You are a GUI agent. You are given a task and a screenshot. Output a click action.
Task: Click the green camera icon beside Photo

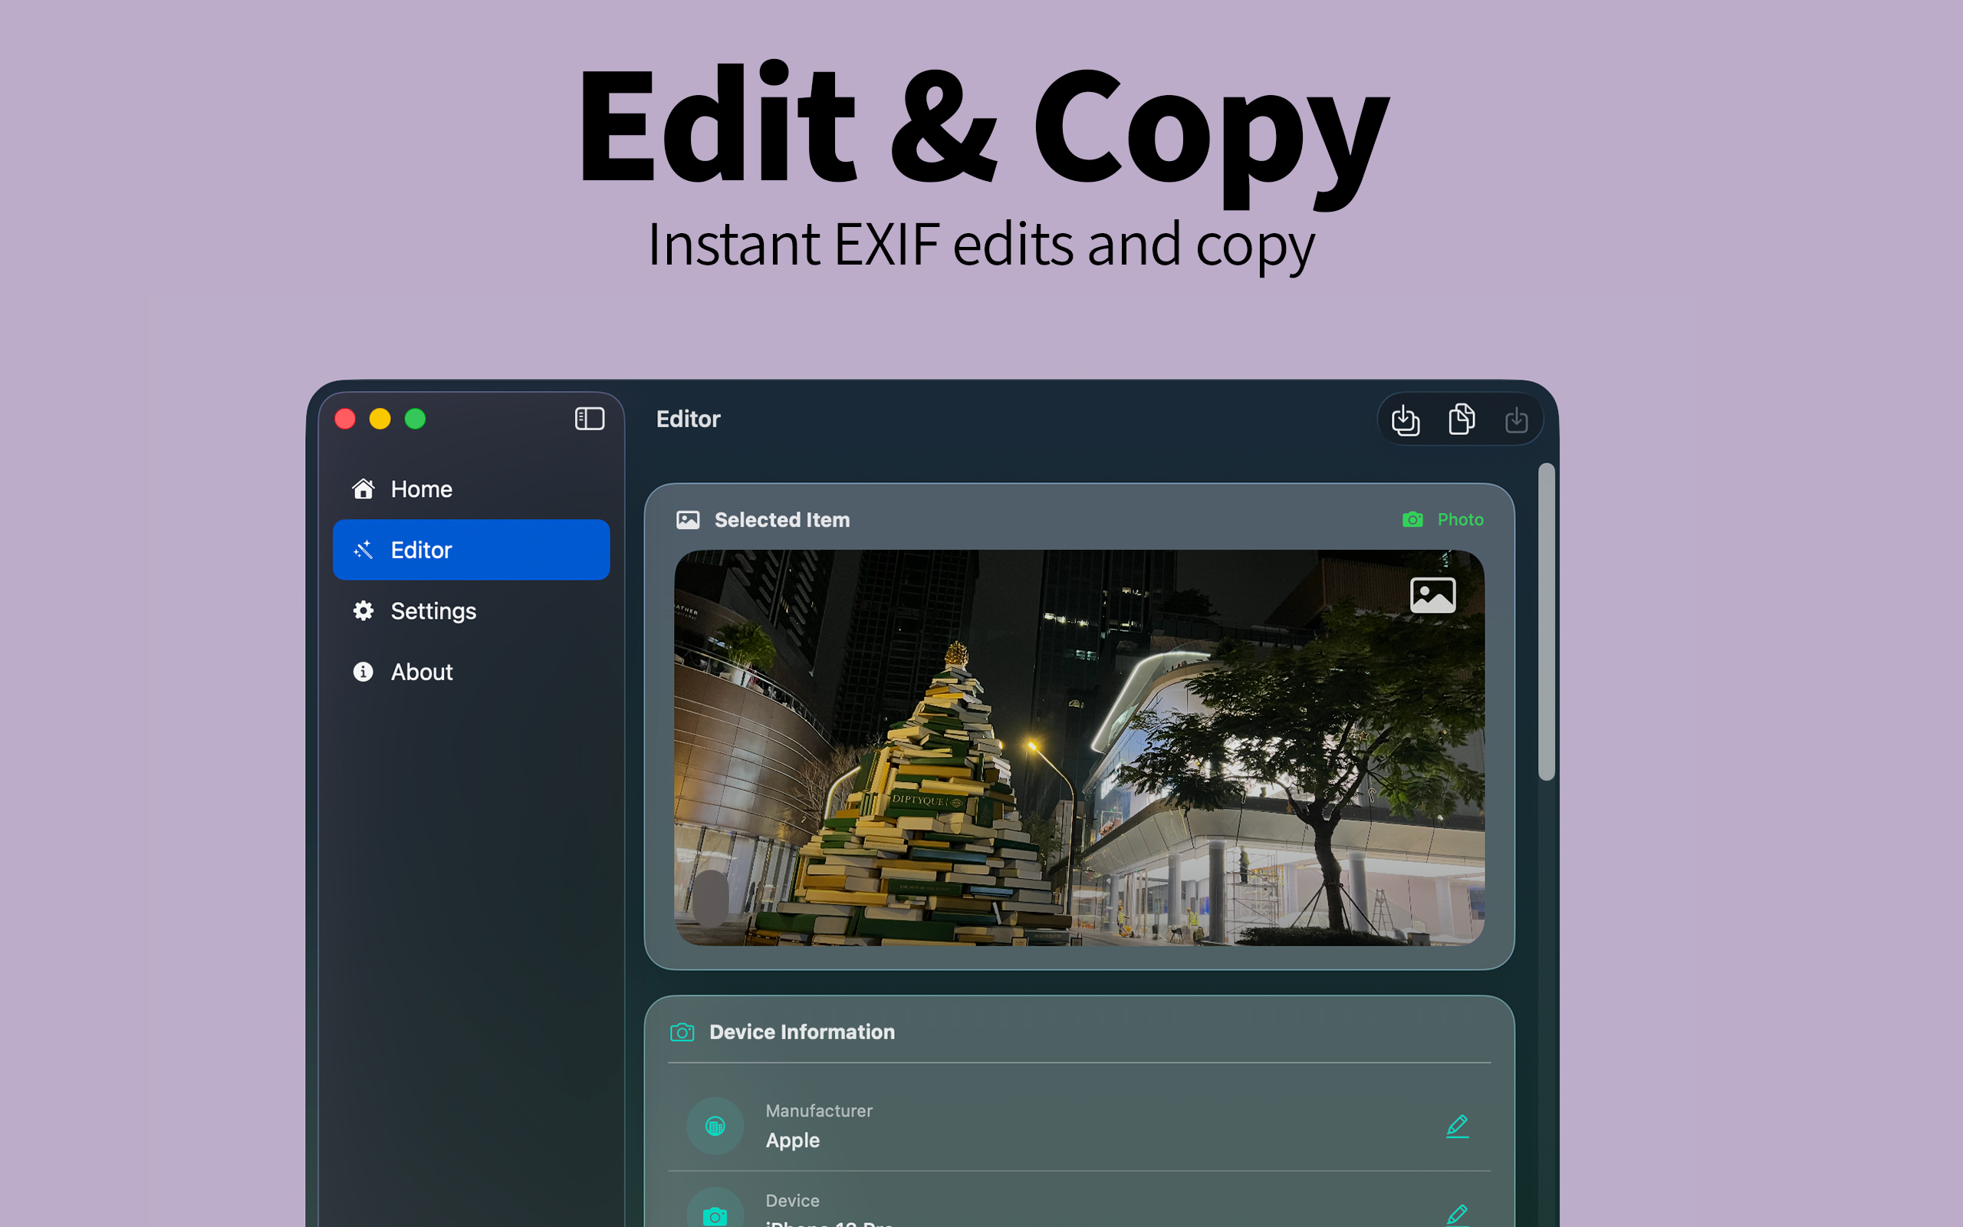(1412, 519)
